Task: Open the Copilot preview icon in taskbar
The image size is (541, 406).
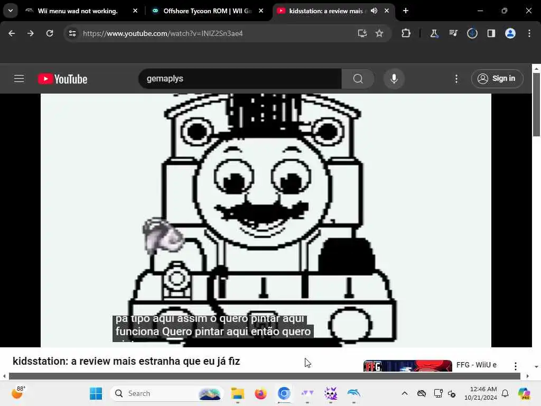Action: pyautogui.click(x=524, y=393)
